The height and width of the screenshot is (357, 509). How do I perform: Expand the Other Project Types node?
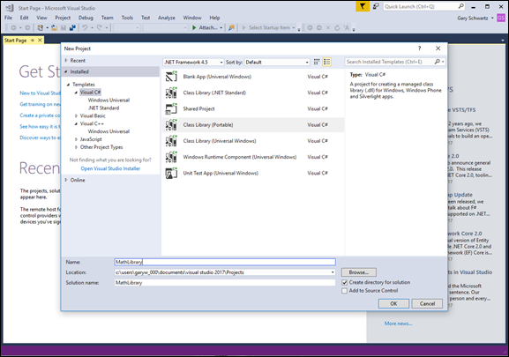pos(76,147)
